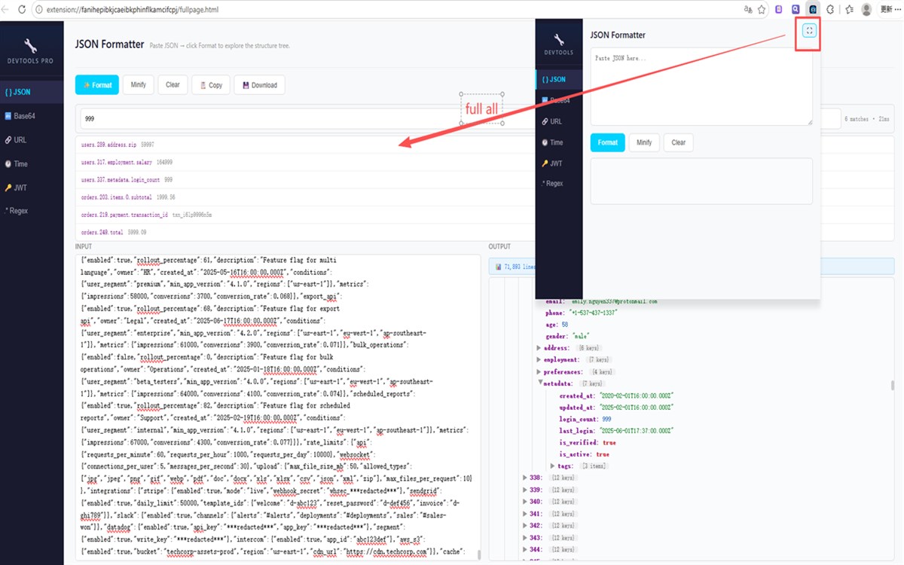Open Regex in the popup sidebar
904x565 pixels.
[x=559, y=184]
